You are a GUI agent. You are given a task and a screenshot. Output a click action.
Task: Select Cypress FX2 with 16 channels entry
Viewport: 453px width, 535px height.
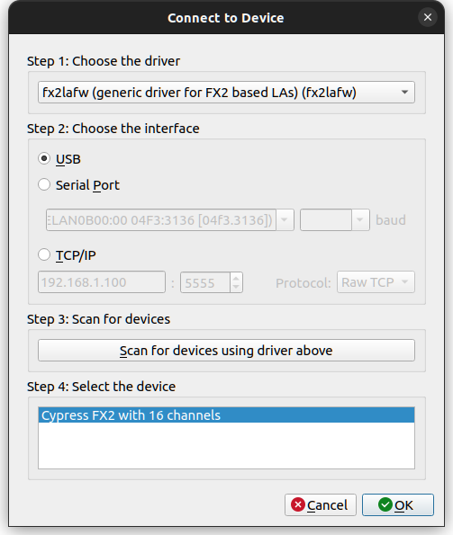(226, 415)
